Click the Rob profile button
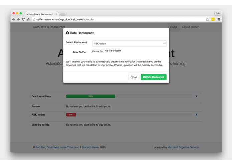Image resolution: width=232 pixels, height=165 pixels. pyautogui.click(x=218, y=13)
